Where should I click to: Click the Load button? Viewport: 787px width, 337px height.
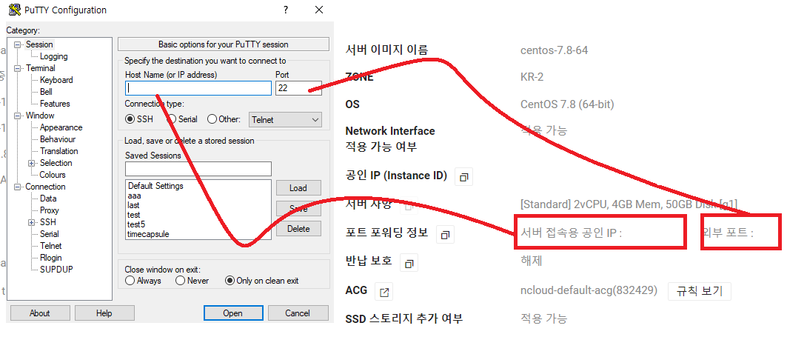point(298,188)
